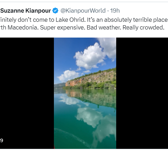168x152 pixels.
Task: Click the 'absolutely terrible place' phrase
Action: pyautogui.click(x=136, y=20)
